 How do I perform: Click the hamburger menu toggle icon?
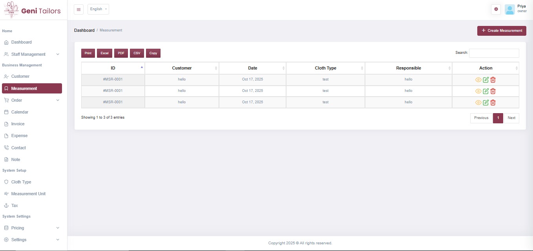point(78,9)
